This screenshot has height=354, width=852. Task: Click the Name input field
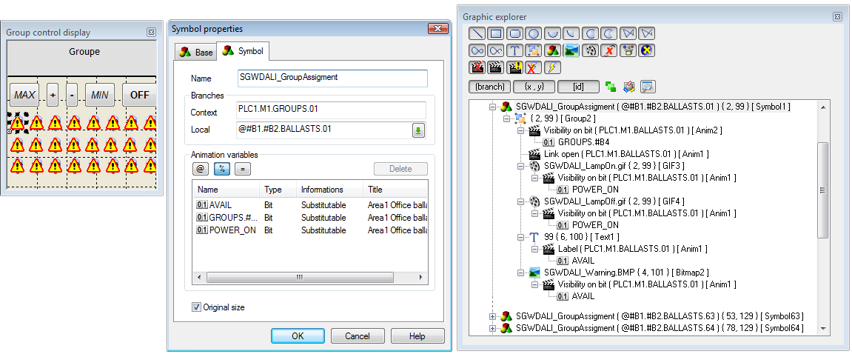(x=332, y=77)
